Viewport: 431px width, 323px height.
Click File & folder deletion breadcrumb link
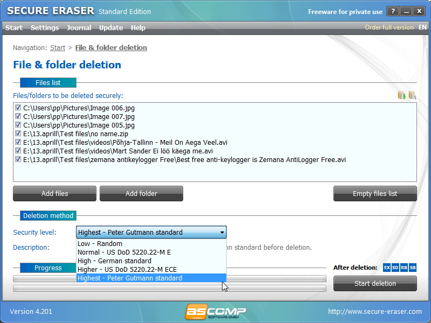111,48
